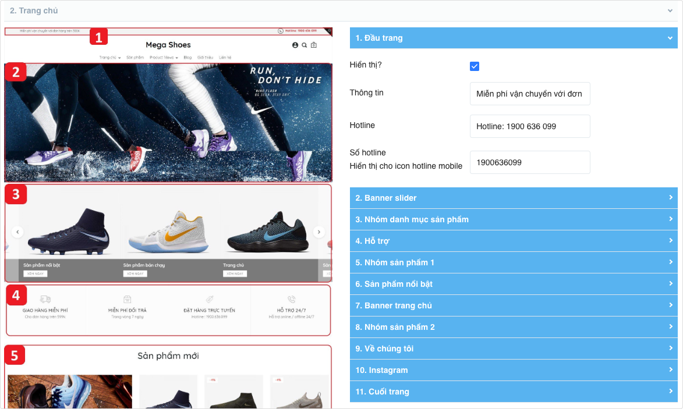The height and width of the screenshot is (409, 683).
Task: Click XEM NGAY under Sản phẩm bán chạy
Action: point(135,273)
